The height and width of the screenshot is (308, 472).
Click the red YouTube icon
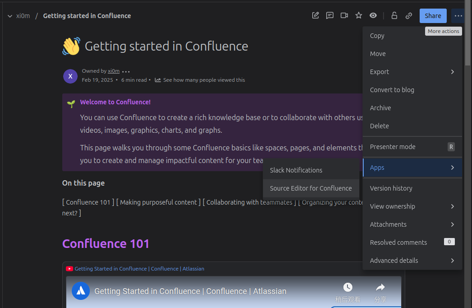coord(69,269)
